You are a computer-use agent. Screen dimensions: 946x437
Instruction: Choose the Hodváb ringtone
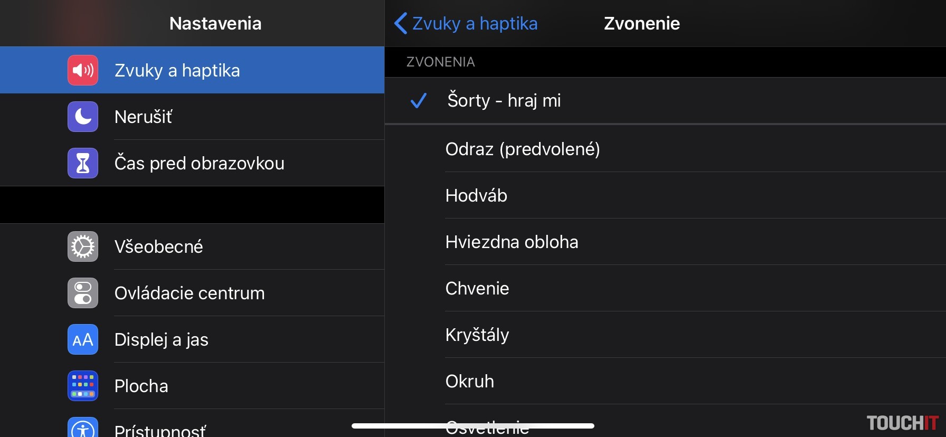476,196
